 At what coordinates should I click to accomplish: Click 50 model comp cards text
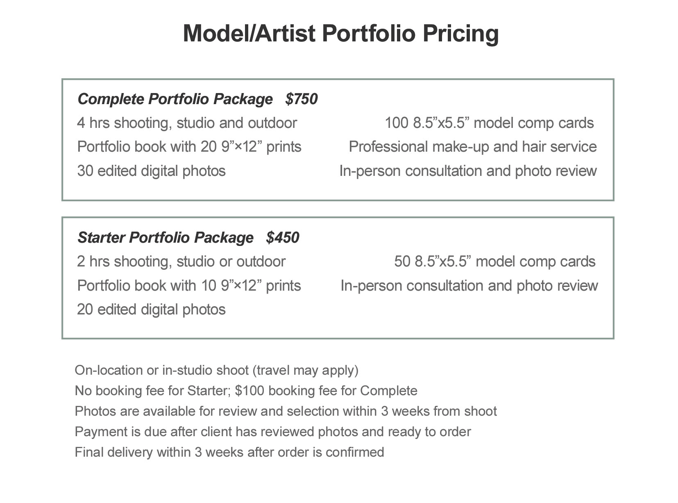click(494, 262)
